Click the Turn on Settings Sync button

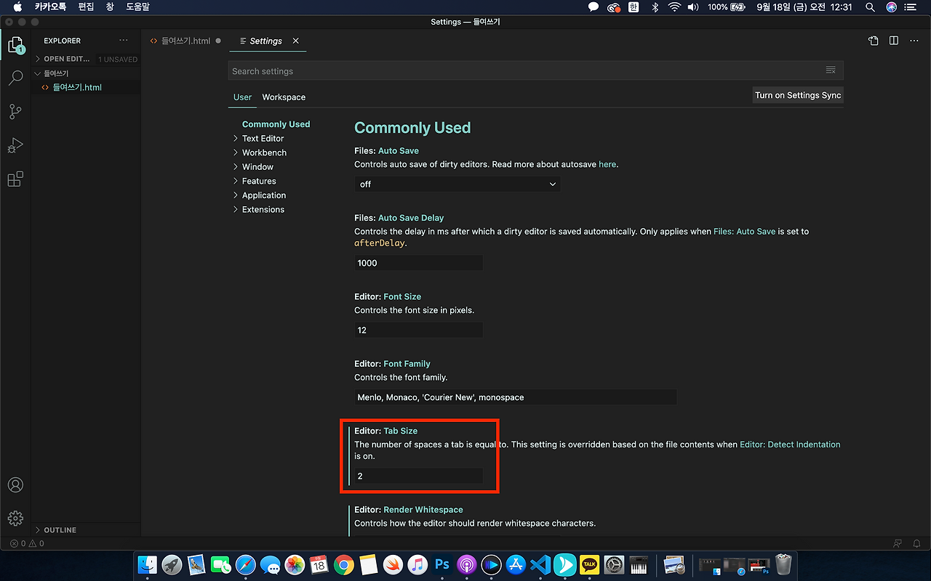pyautogui.click(x=798, y=94)
